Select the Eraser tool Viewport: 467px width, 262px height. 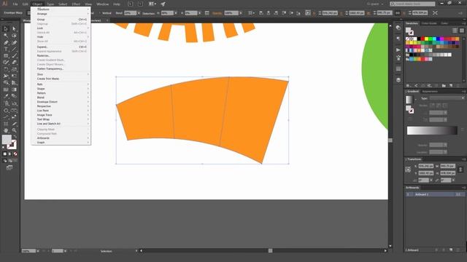coord(14,63)
